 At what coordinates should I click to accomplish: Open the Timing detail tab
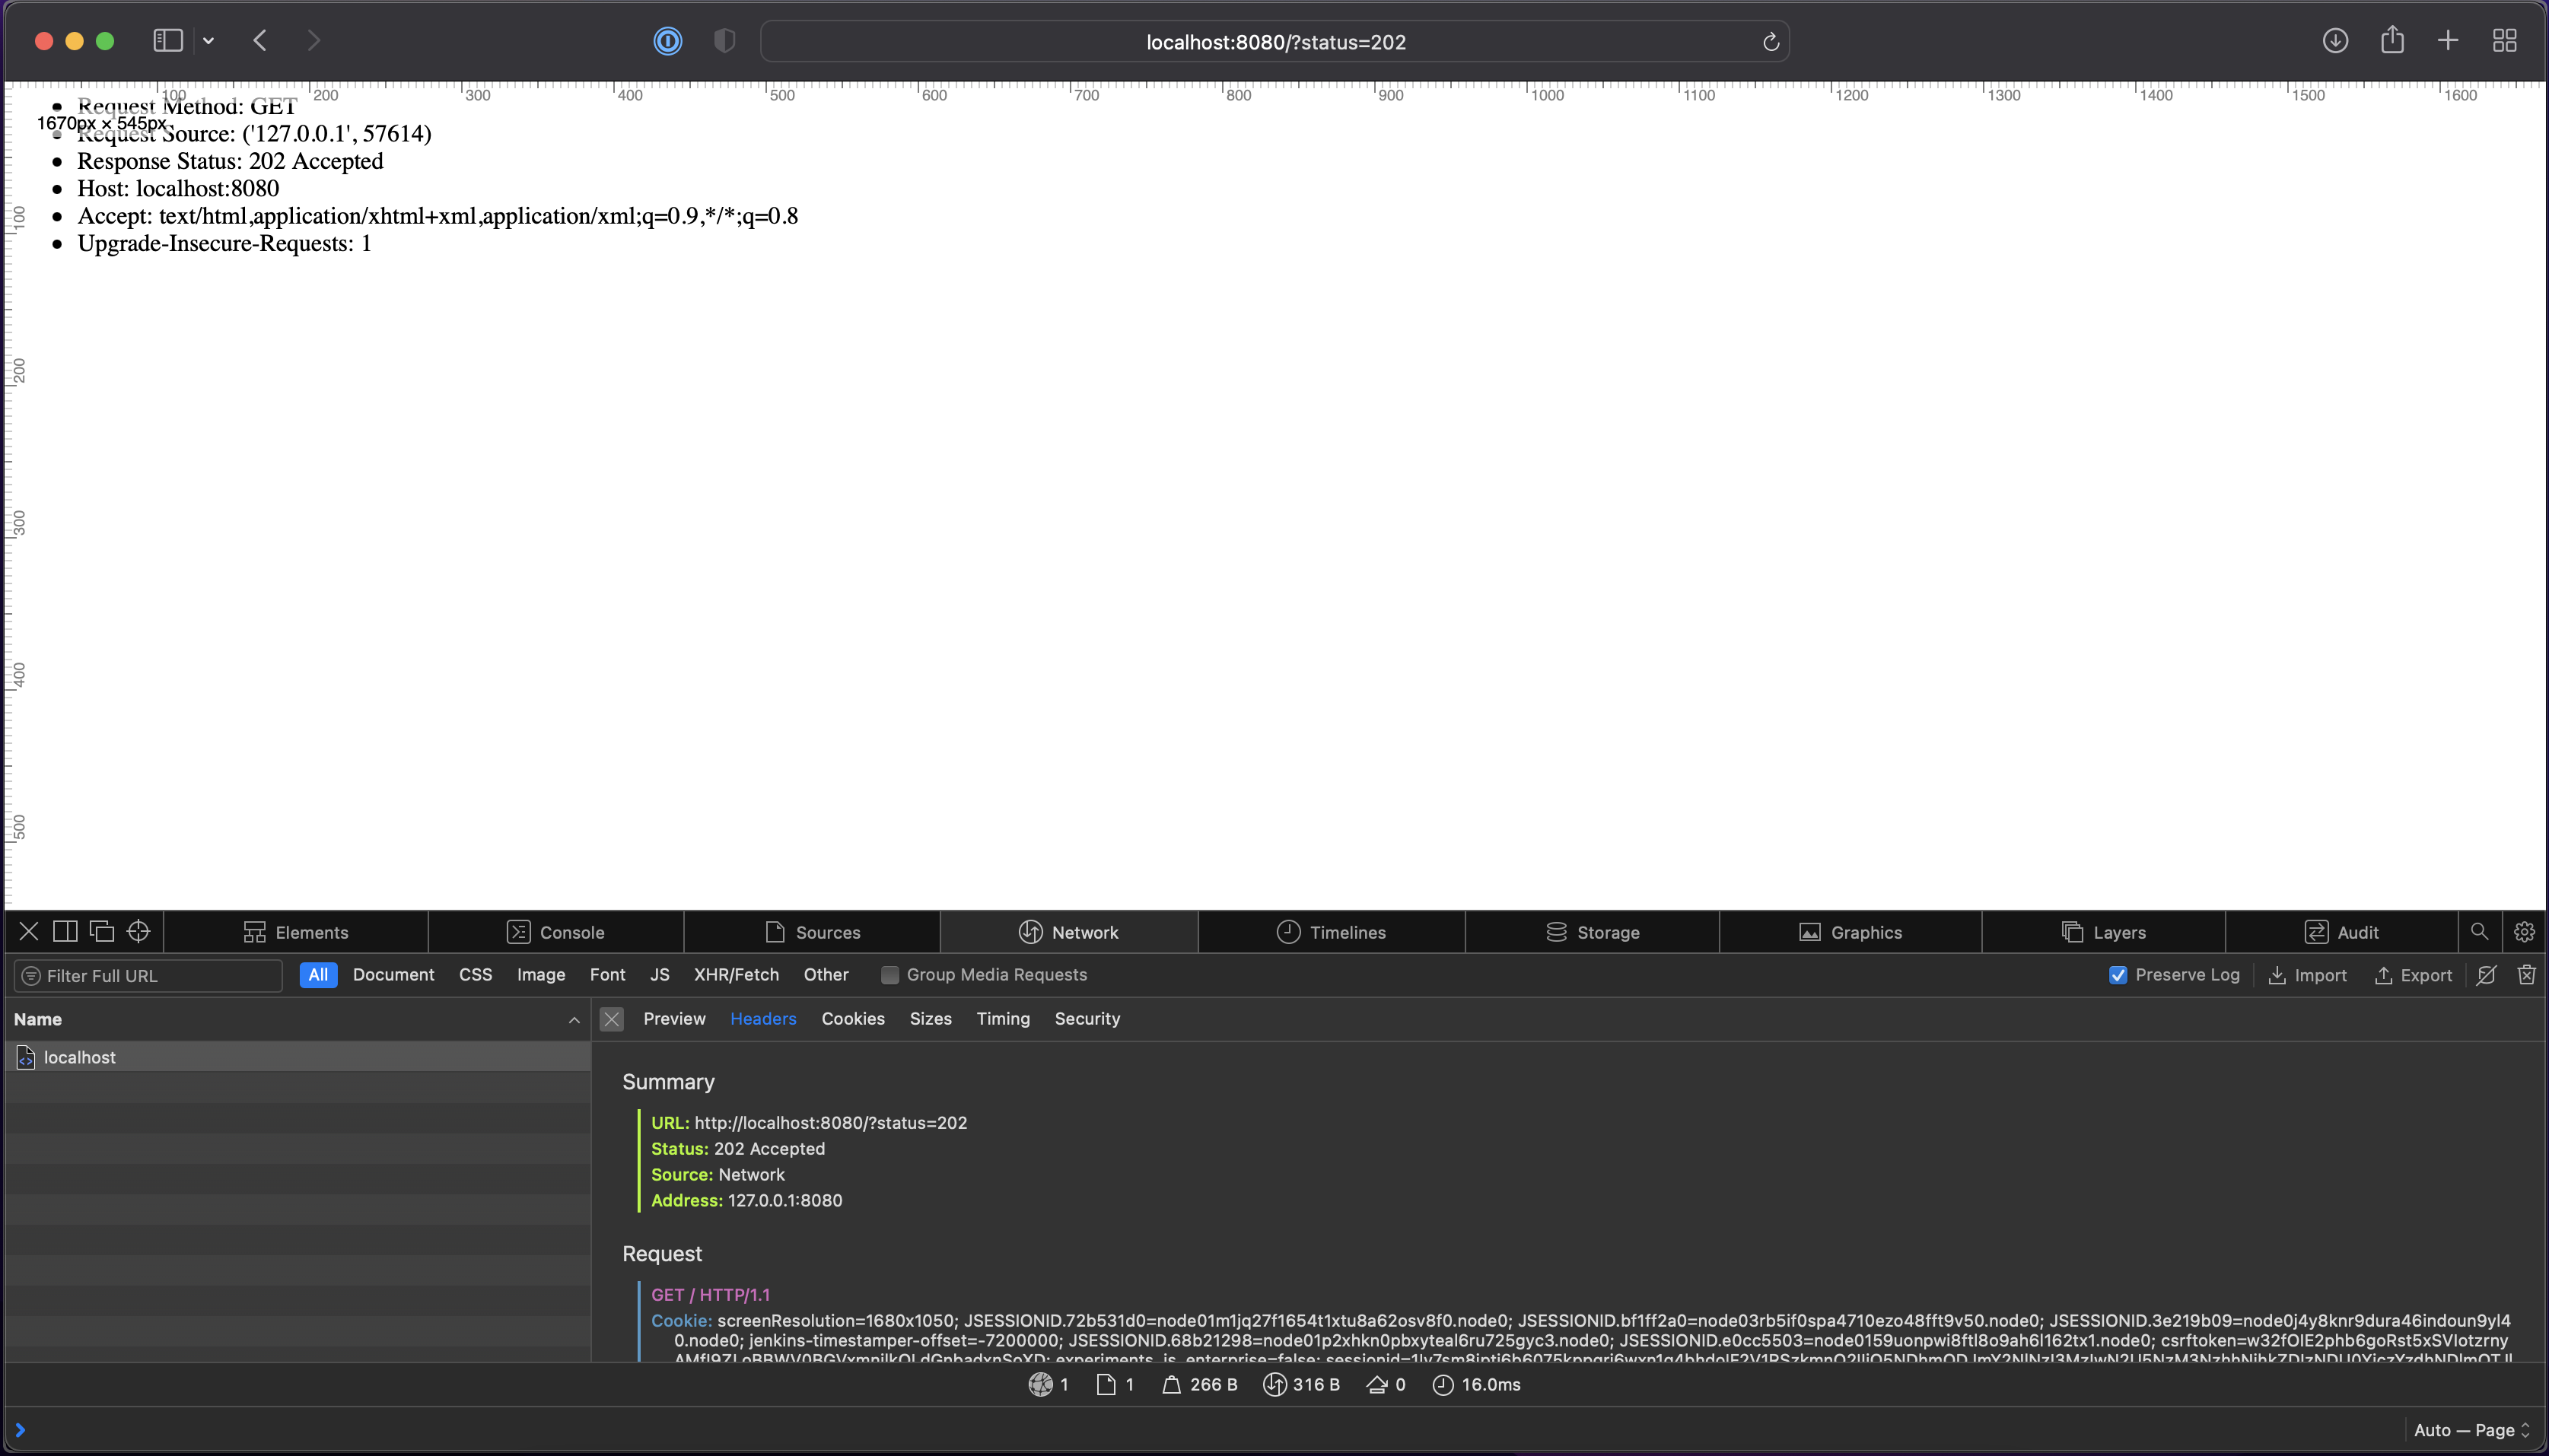[1002, 1019]
